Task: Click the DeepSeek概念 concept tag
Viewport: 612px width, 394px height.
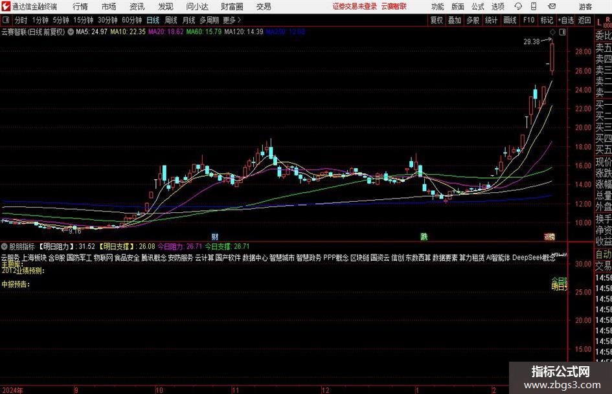Action: coord(534,258)
